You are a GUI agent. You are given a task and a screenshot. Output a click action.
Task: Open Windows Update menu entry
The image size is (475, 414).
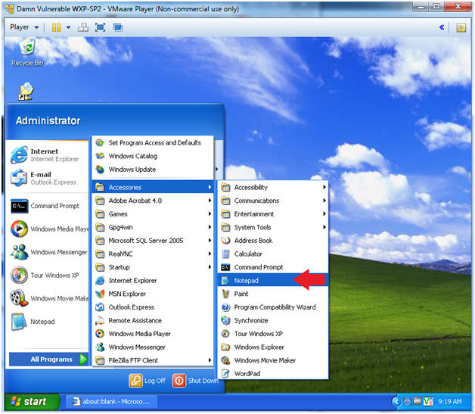[x=153, y=170]
